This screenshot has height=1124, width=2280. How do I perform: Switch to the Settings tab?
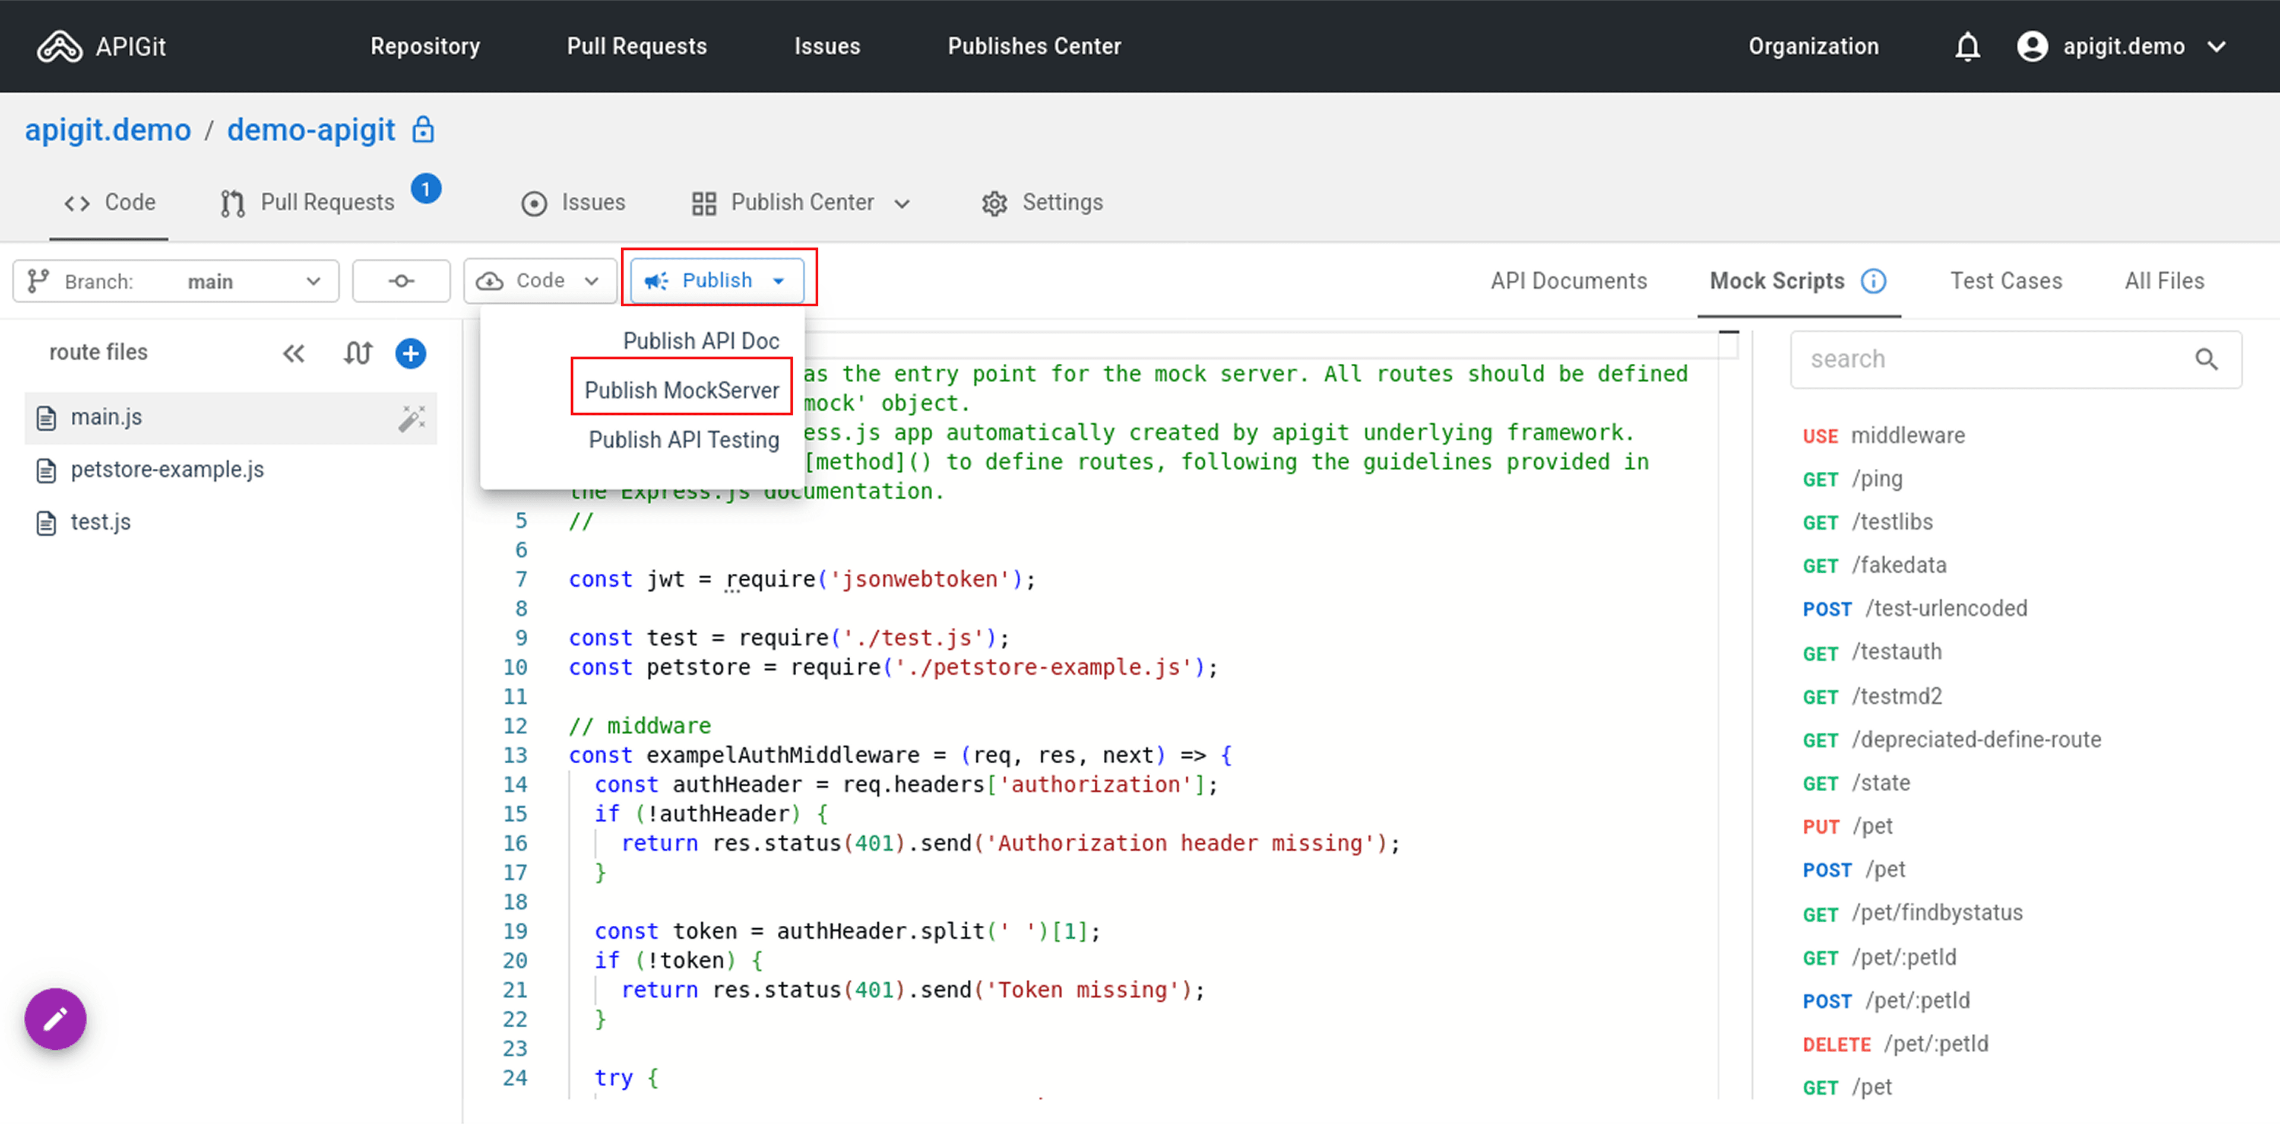(1042, 202)
